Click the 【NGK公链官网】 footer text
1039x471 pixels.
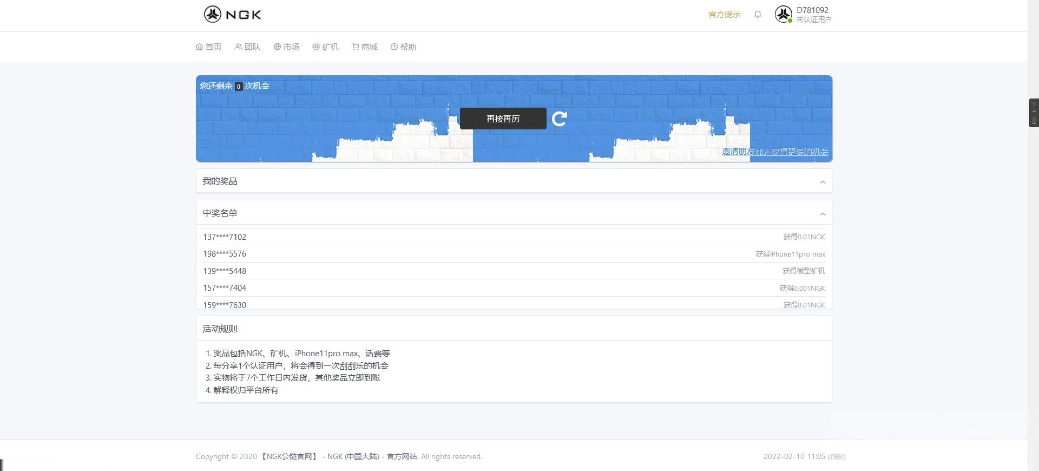290,456
